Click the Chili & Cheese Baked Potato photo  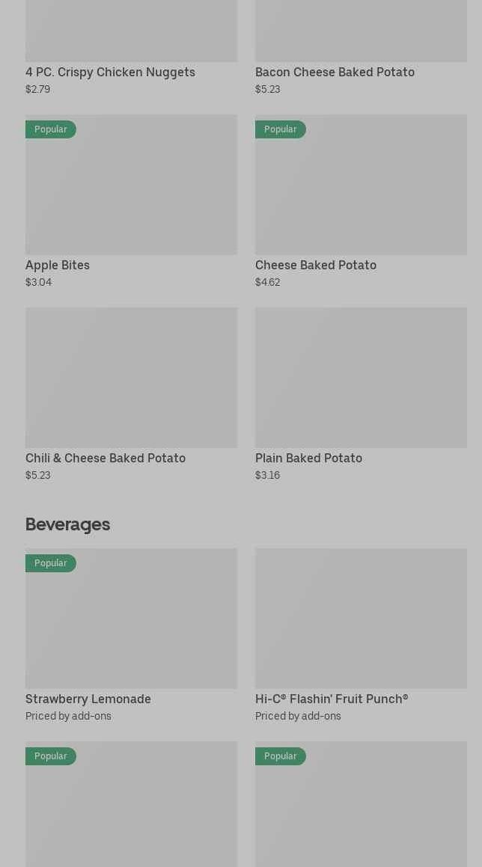click(131, 378)
